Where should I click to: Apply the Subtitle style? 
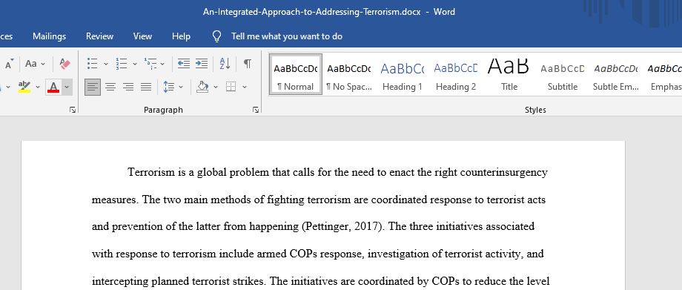[563, 73]
